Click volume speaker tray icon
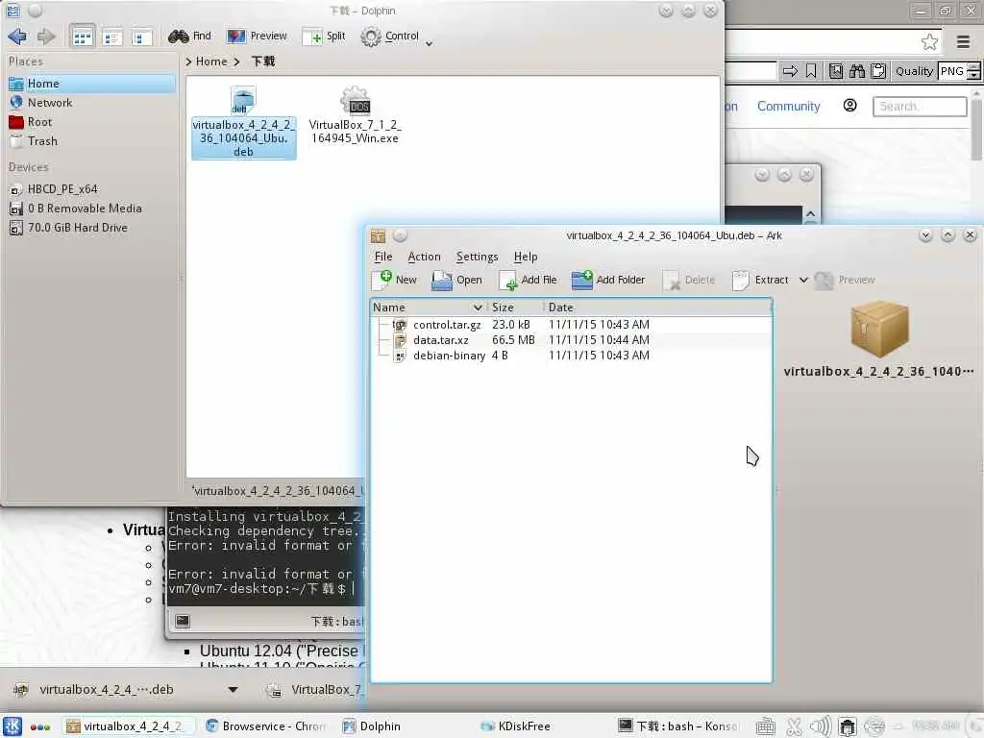The image size is (984, 738). click(x=820, y=726)
